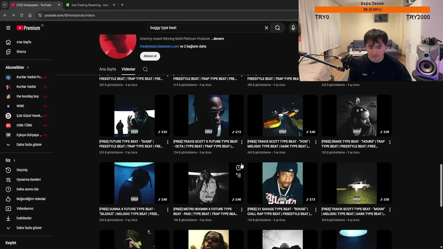The image size is (443, 249).
Task: Open TRAVIS SCOTT VOID thumbnail
Action: [282, 115]
